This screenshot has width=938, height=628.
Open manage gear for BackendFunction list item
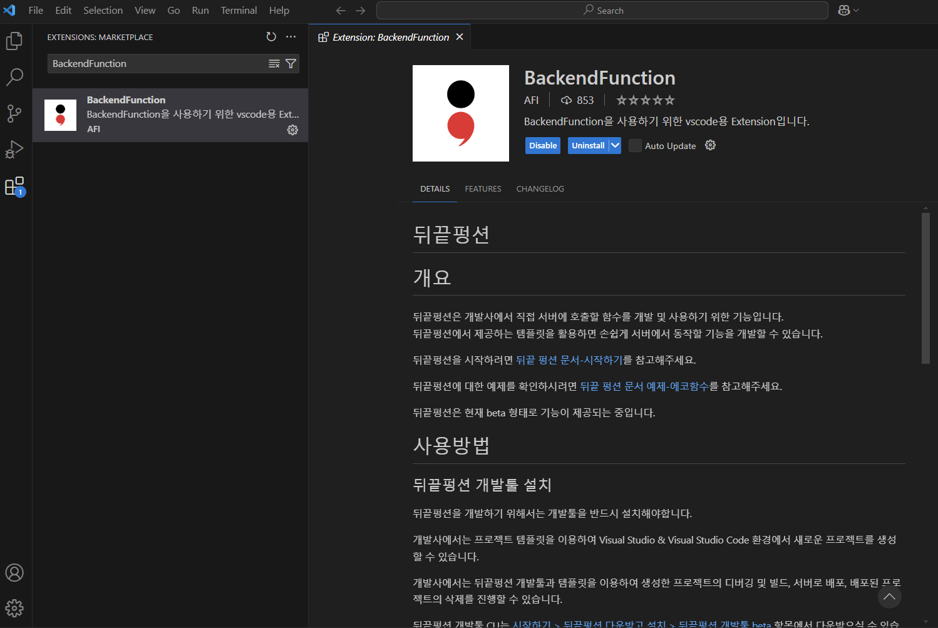click(292, 130)
